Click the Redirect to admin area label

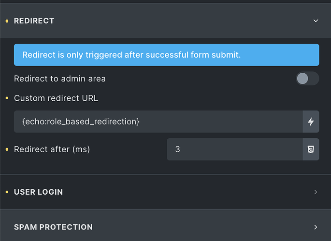click(60, 79)
